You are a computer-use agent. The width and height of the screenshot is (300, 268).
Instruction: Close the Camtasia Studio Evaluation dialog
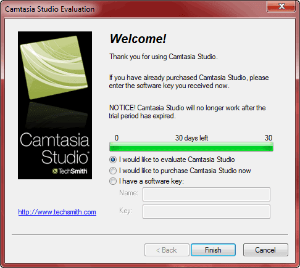[281, 6]
